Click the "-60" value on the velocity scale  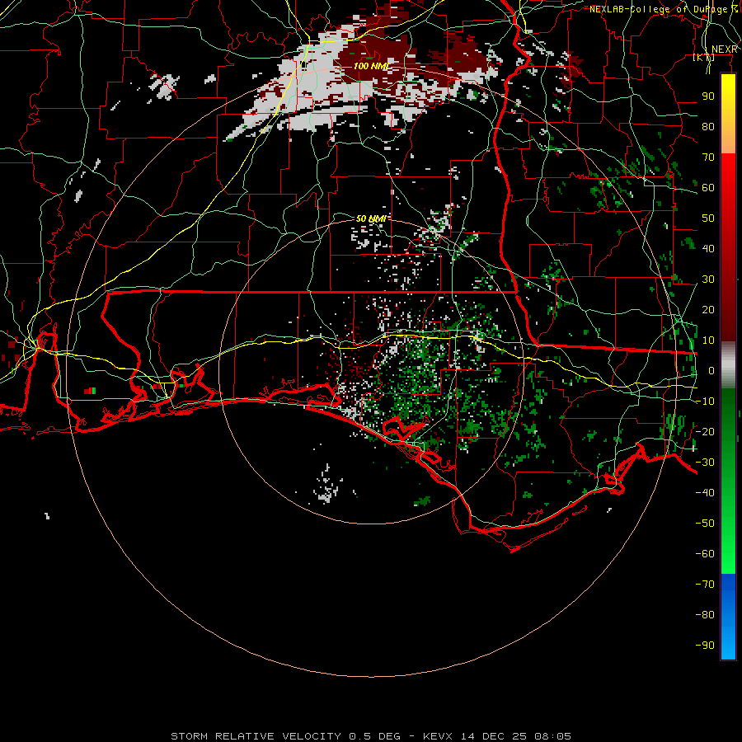click(705, 554)
